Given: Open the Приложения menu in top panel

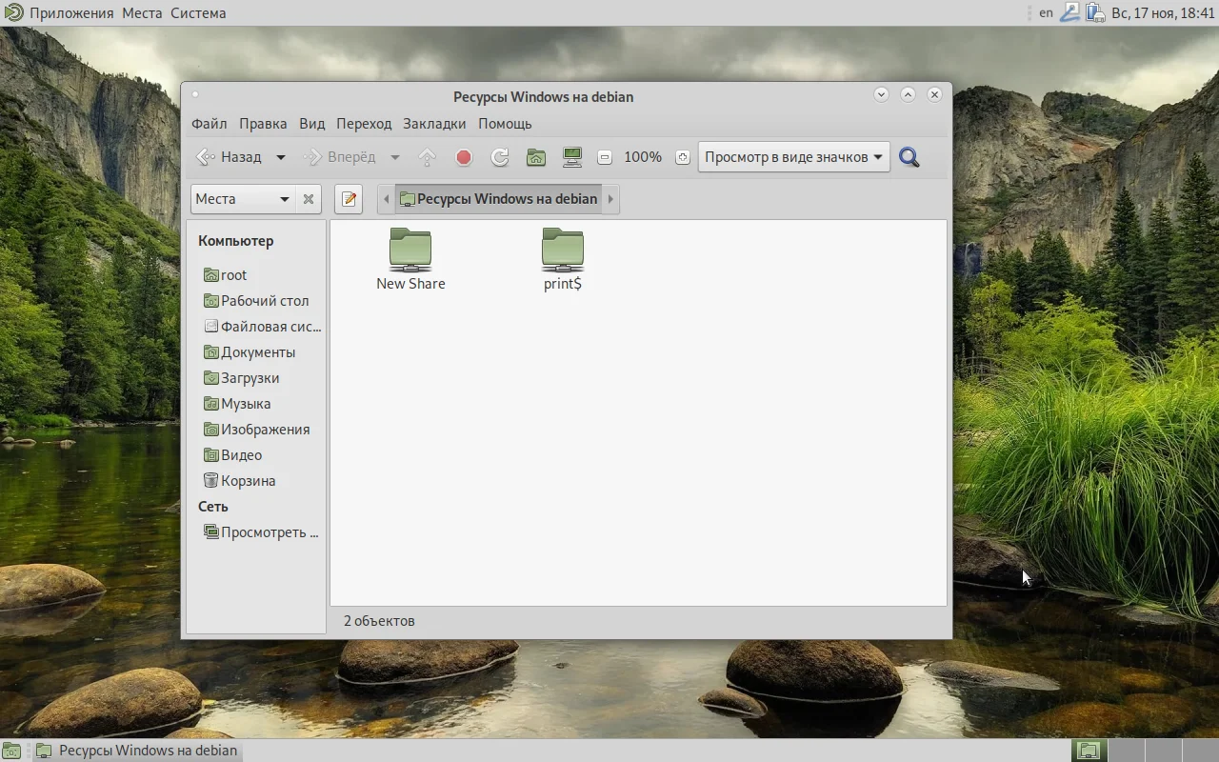Looking at the screenshot, I should 71,13.
